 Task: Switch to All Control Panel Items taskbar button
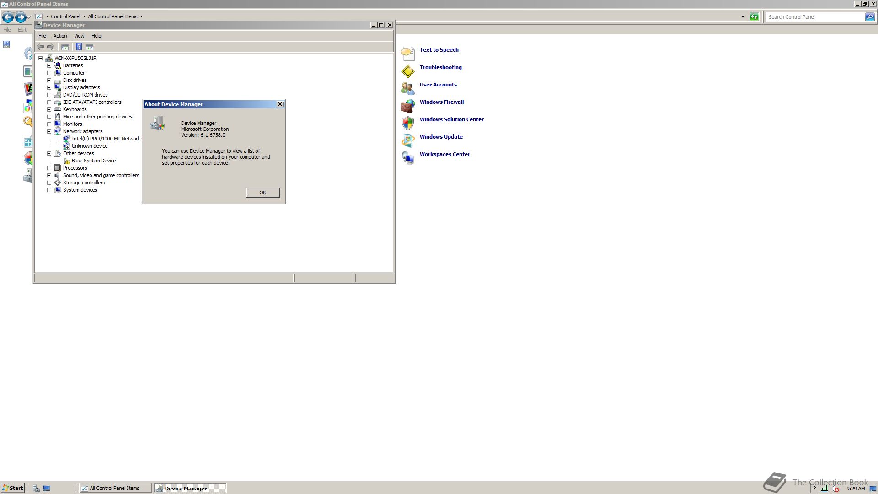[115, 488]
